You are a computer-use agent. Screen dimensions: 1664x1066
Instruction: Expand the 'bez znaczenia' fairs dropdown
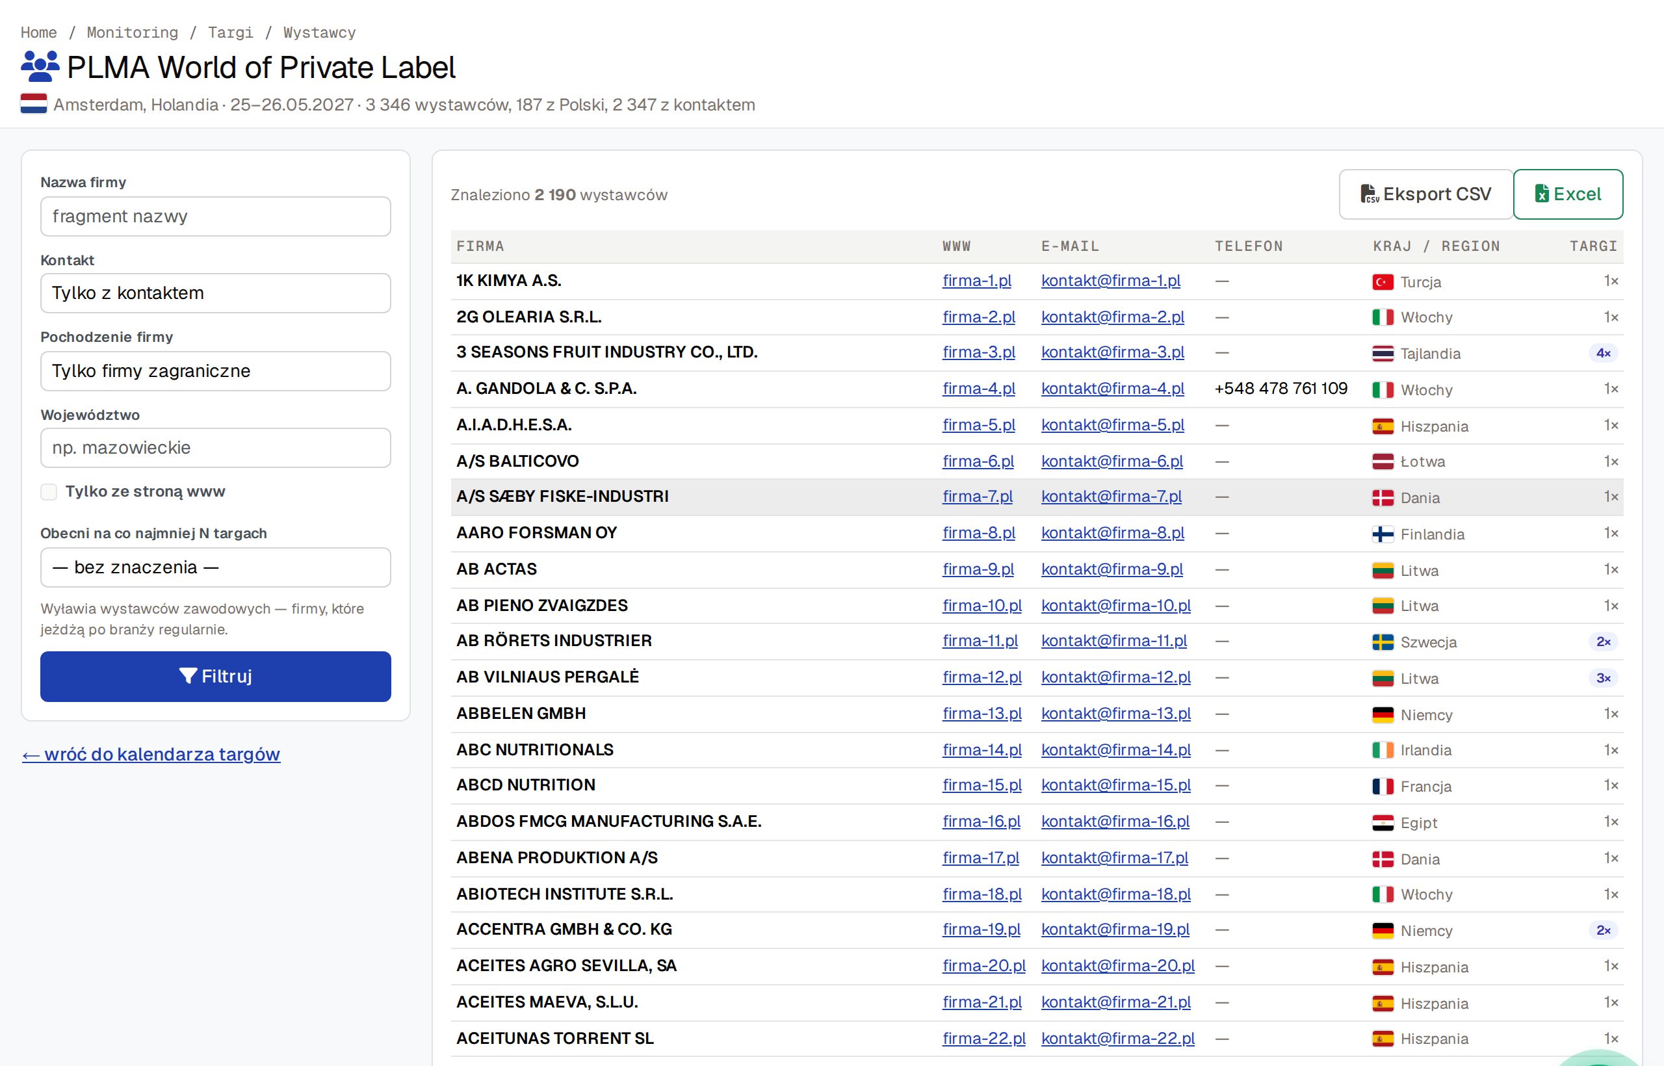point(215,567)
